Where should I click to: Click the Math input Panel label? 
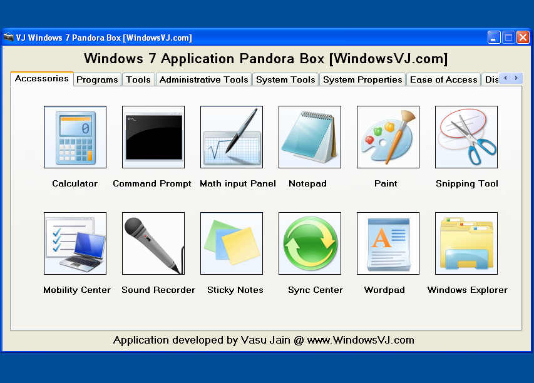[x=238, y=184]
